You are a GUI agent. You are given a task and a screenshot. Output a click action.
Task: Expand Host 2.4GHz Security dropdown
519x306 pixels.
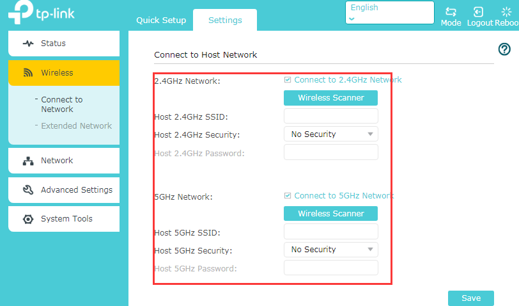point(330,134)
